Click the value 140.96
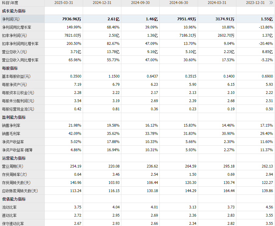 click(x=75, y=183)
